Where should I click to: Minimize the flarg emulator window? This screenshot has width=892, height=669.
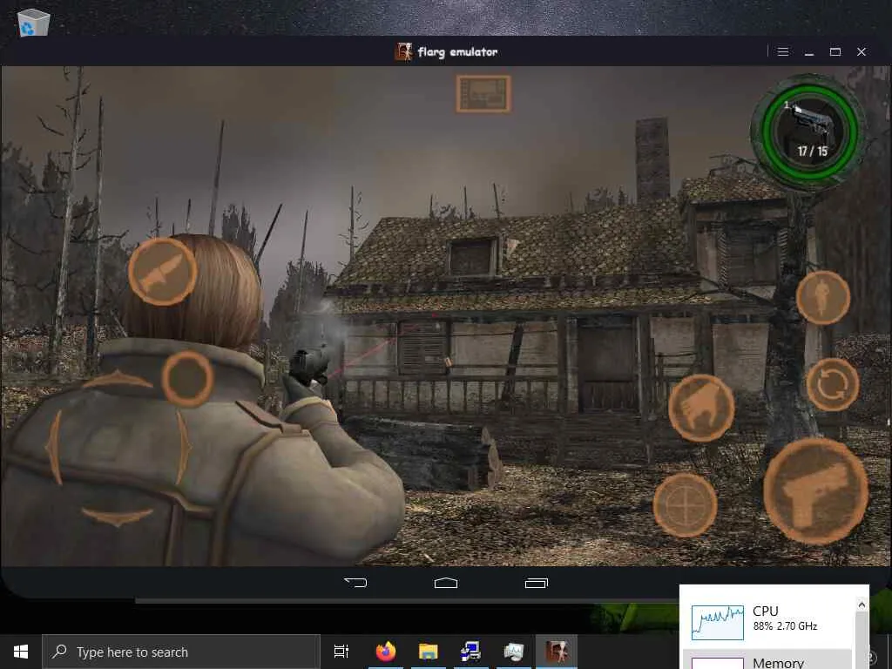coord(809,51)
